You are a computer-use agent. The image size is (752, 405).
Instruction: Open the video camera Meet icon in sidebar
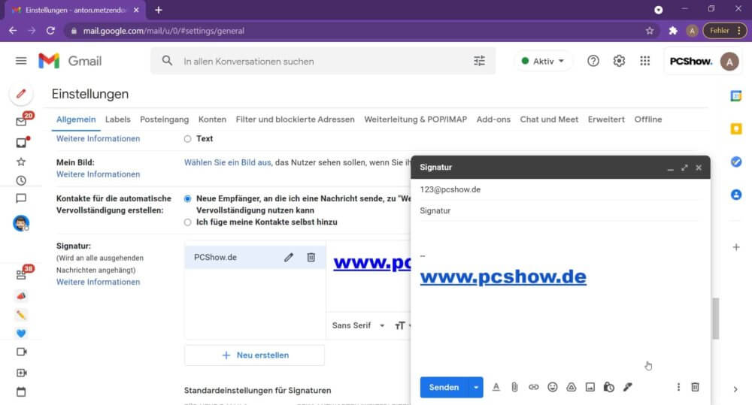pyautogui.click(x=22, y=352)
